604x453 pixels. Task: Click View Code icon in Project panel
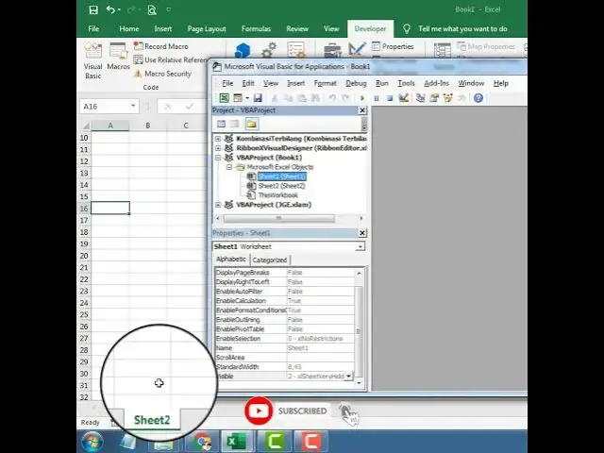[221, 124]
